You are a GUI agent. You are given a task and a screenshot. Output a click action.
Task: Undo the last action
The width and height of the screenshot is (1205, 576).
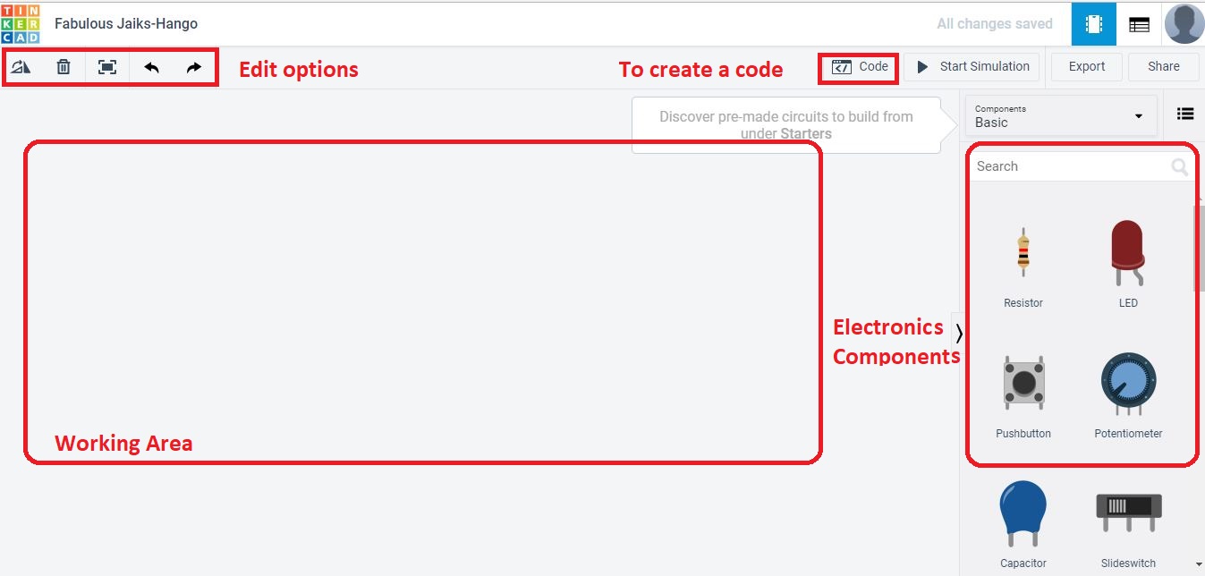151,67
